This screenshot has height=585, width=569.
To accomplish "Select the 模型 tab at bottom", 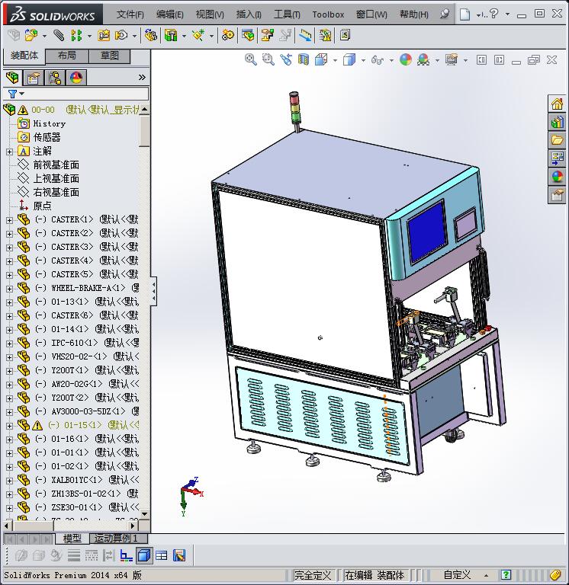I will [x=72, y=539].
